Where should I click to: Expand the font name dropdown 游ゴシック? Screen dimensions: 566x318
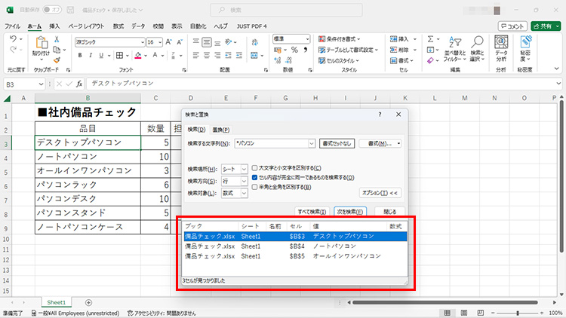(x=140, y=42)
